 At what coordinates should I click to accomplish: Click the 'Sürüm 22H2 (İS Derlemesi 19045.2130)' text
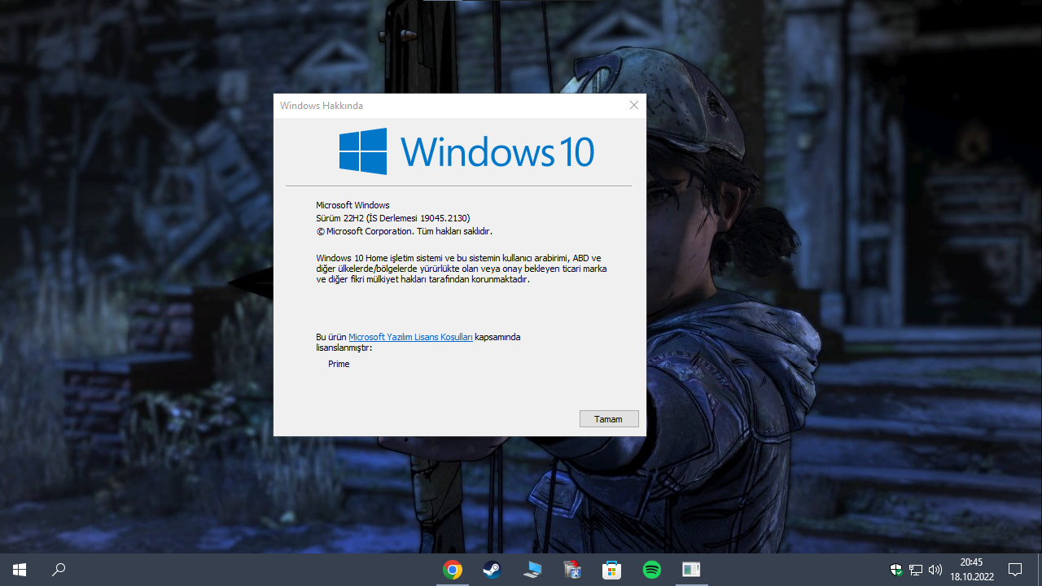(393, 218)
